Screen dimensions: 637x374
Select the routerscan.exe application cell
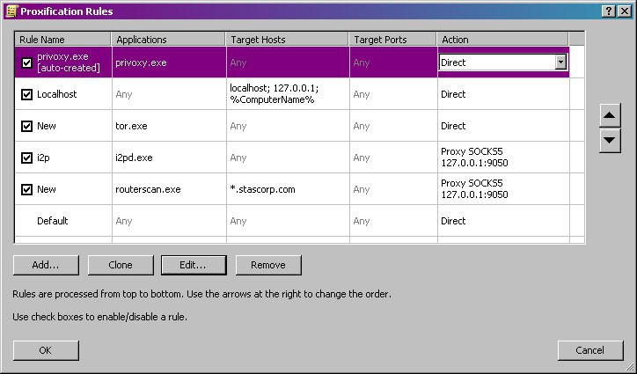coord(169,189)
